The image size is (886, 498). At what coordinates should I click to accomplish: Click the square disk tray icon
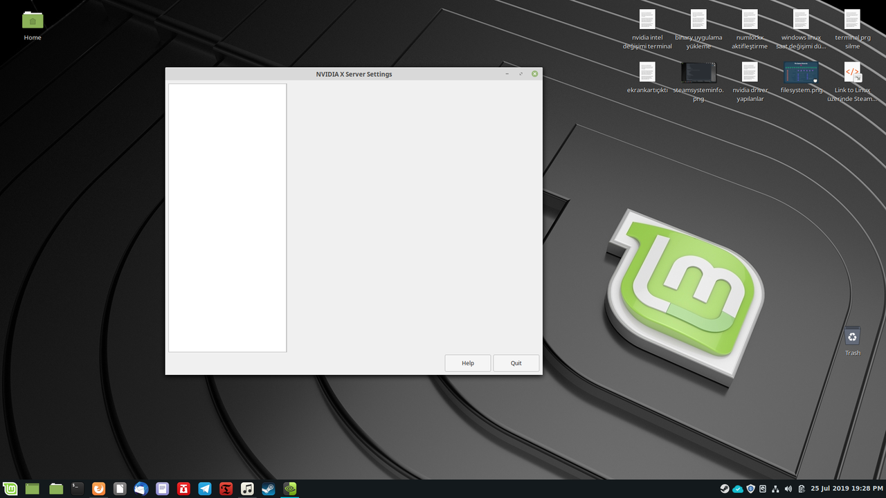point(763,488)
